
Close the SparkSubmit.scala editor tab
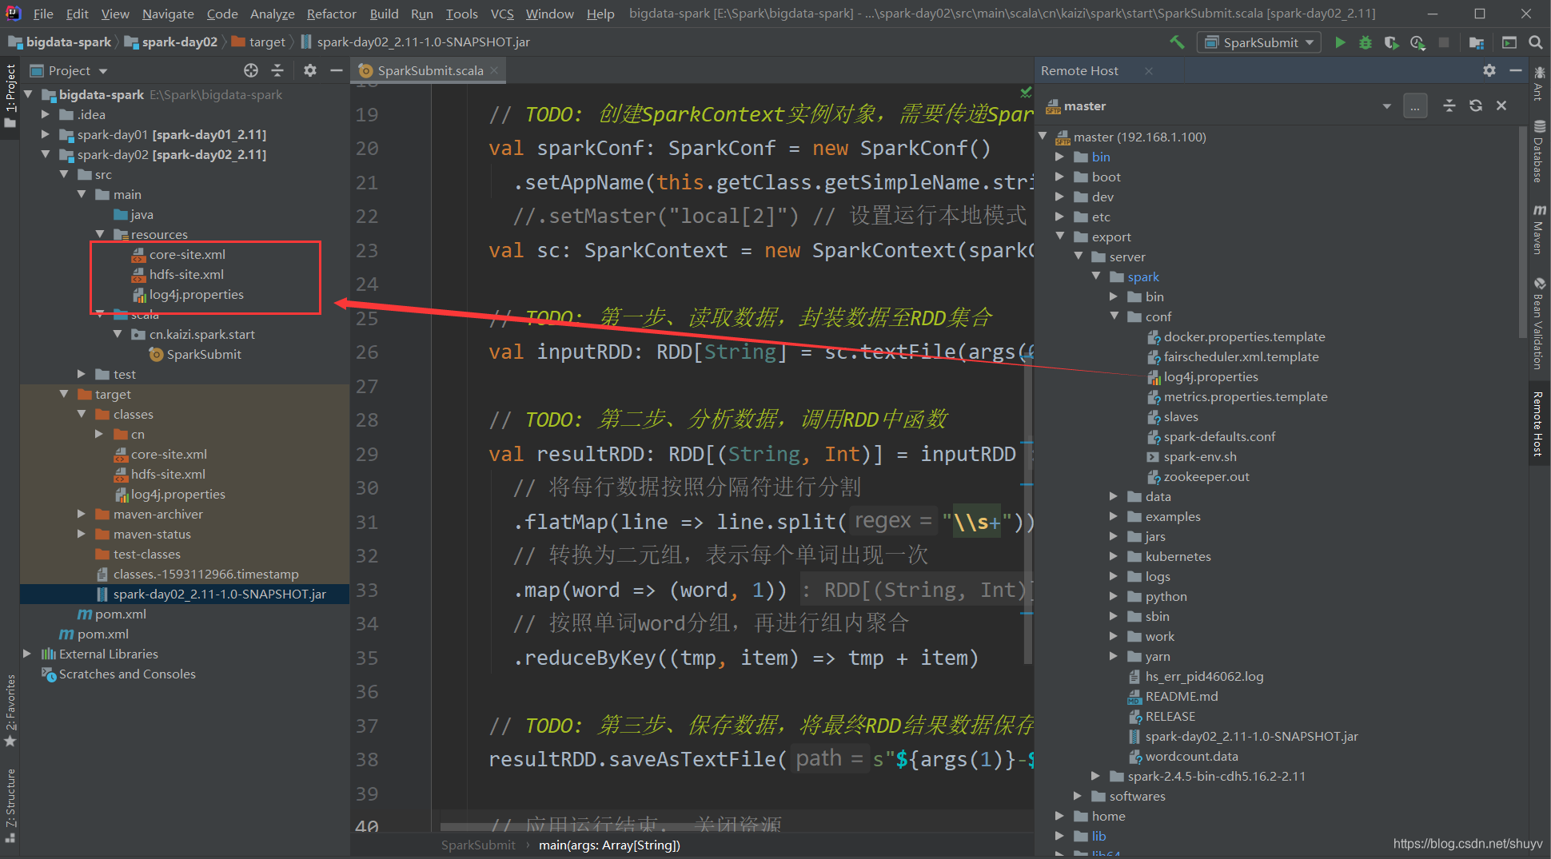495,70
